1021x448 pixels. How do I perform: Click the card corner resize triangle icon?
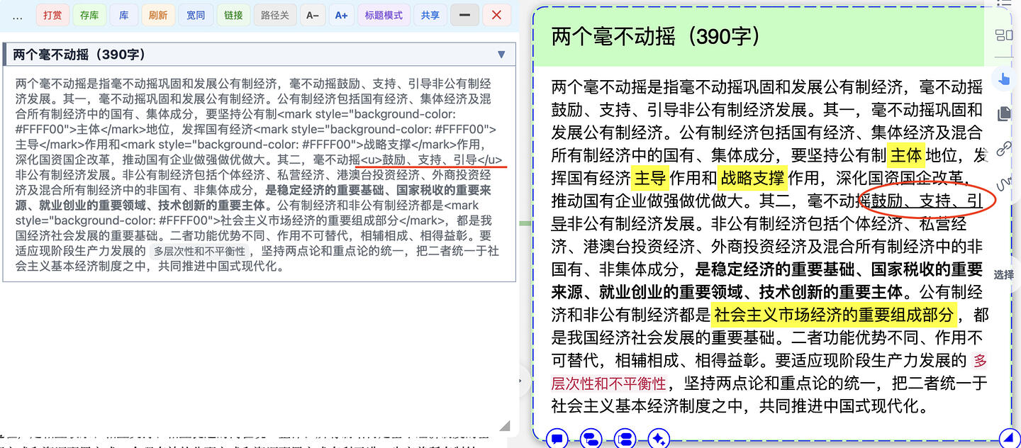(1008, 439)
